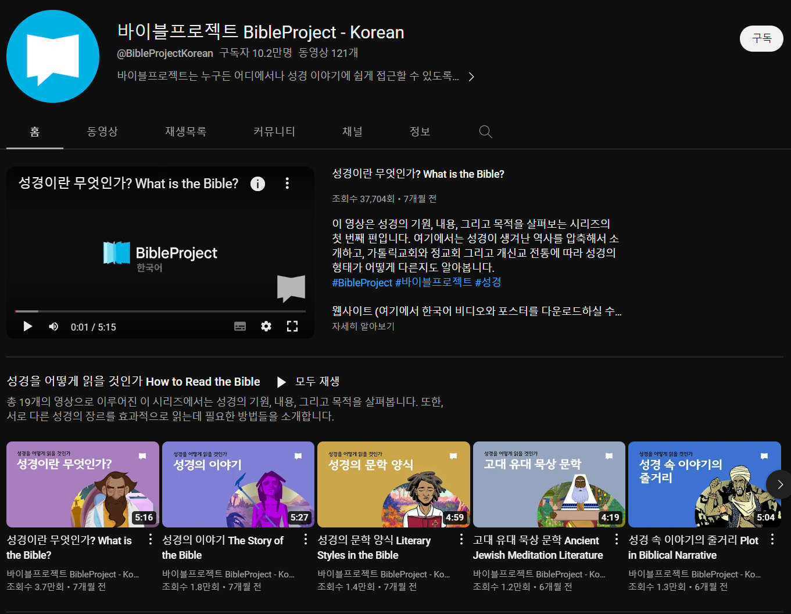The image size is (791, 614).
Task: Click the '성경이란 무엇인가? What is the Bible?' card title
Action: [x=69, y=548]
